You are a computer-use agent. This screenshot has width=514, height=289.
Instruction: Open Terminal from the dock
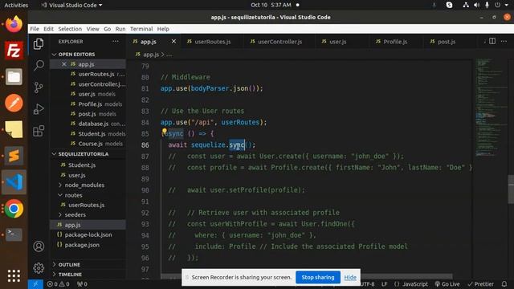pos(14,234)
